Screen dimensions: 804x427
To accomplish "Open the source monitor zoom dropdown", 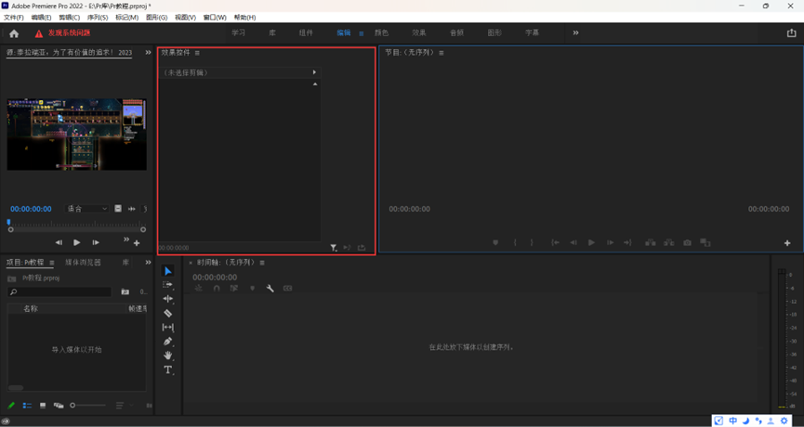I will (x=87, y=209).
